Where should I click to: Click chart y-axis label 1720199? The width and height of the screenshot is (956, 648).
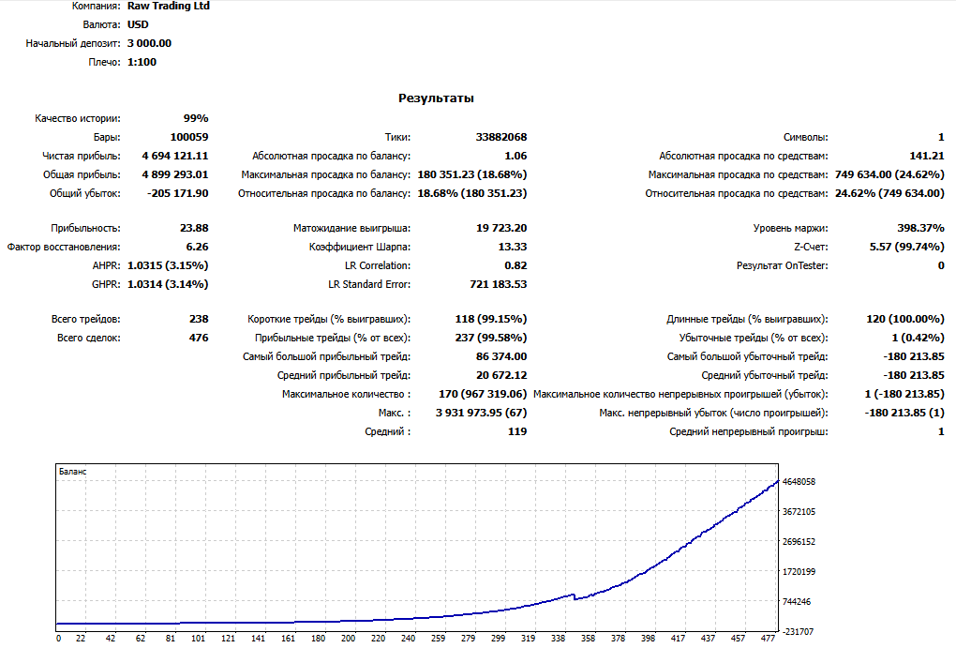(x=799, y=572)
